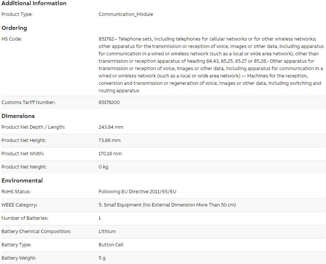Click the 5 g battery weight value
This screenshot has height=264, width=326.
point(102,258)
